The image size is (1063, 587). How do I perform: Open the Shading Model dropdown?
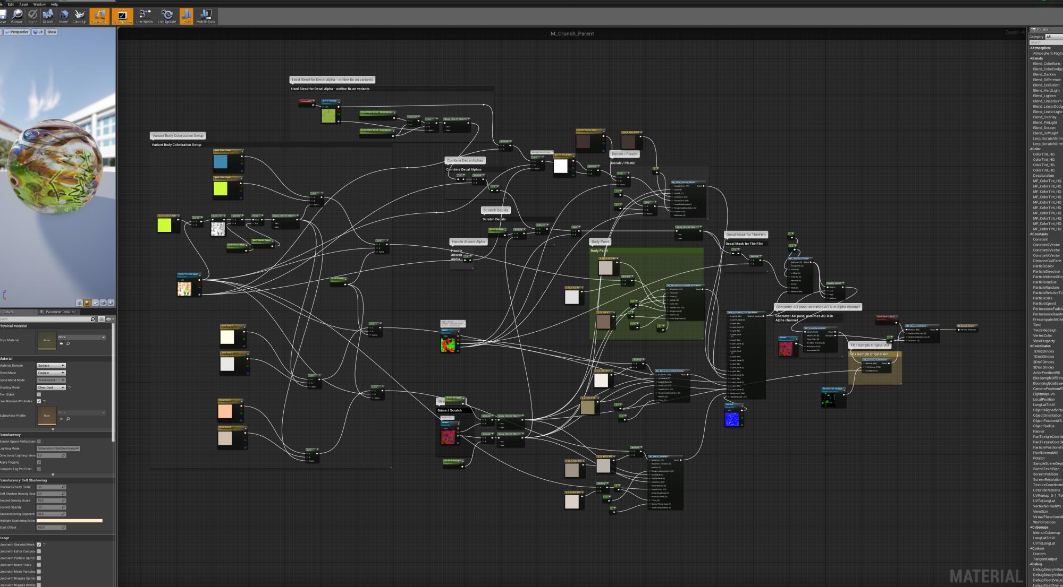point(51,387)
